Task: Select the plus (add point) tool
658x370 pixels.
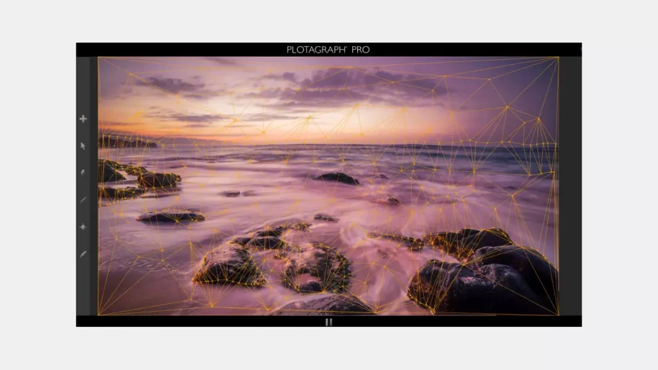Action: click(x=83, y=119)
